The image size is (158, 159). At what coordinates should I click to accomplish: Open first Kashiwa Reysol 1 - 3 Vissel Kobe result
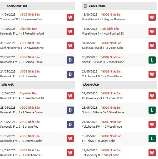pyautogui.click(x=103, y=48)
